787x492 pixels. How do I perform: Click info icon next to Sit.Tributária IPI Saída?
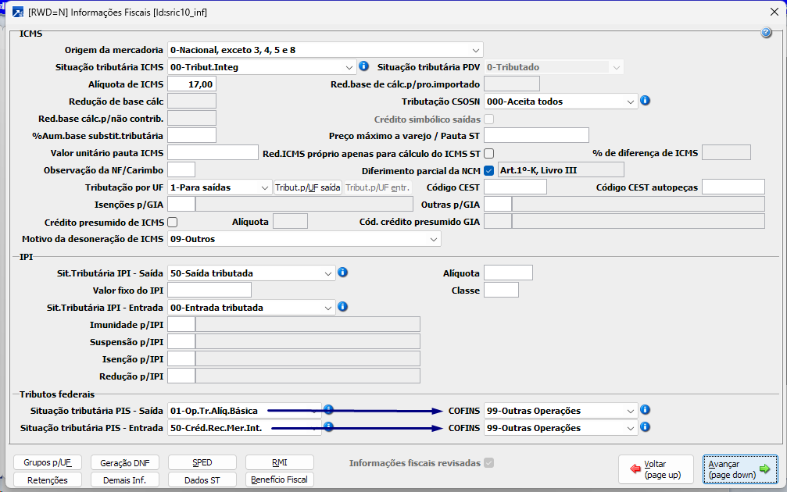pyautogui.click(x=342, y=273)
